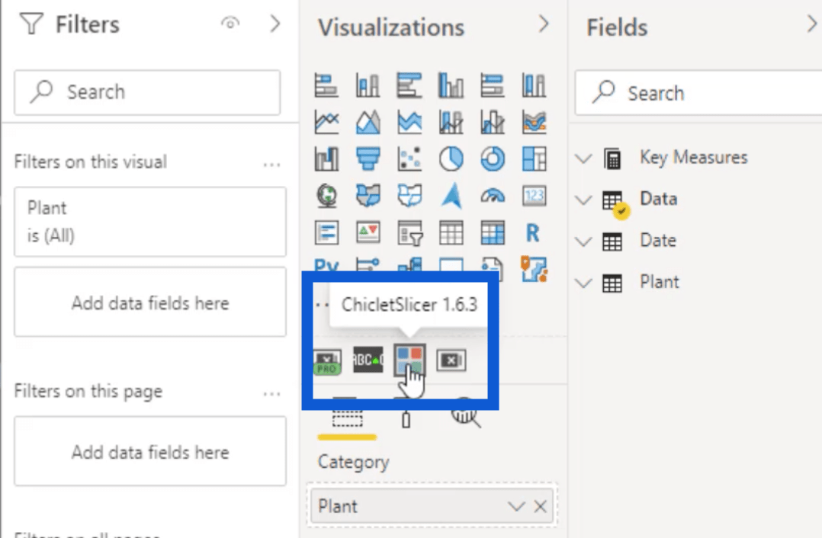Select the 100% stacked bar chart visual
The image size is (822, 538).
[x=493, y=85]
